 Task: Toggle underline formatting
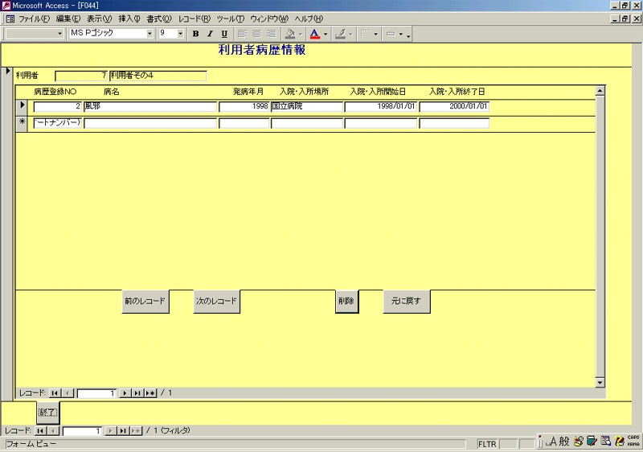click(224, 34)
